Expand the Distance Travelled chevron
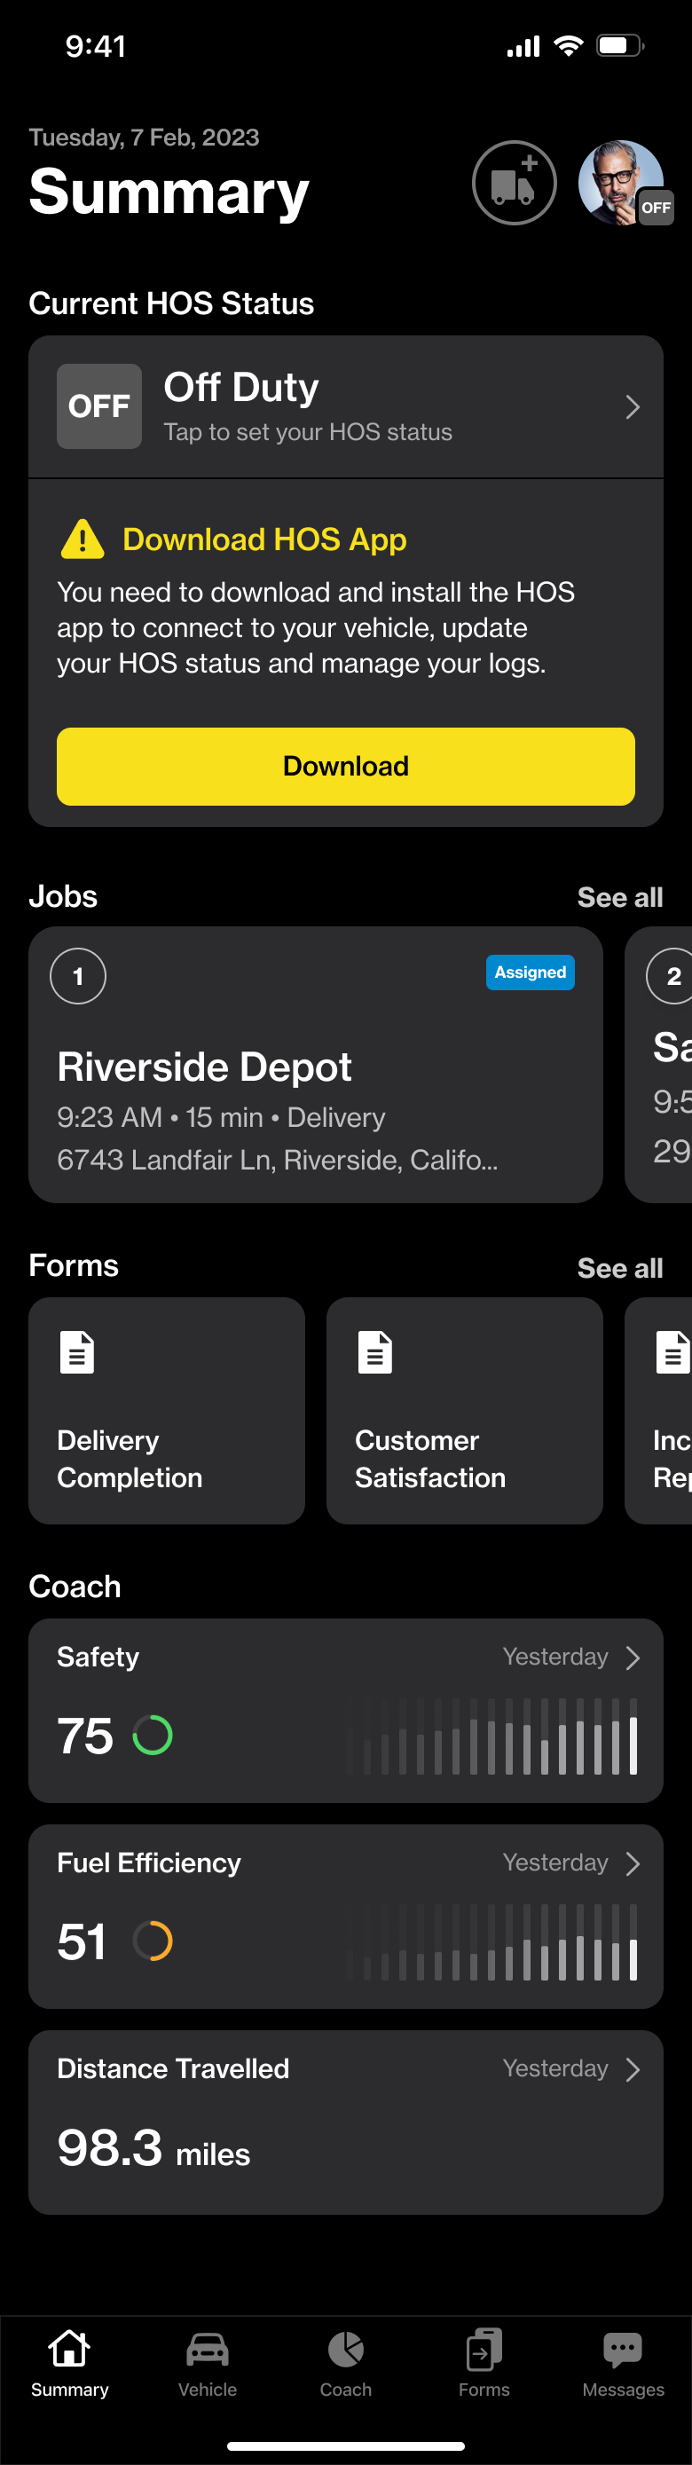Viewport: 692px width, 2465px height. pos(632,2069)
